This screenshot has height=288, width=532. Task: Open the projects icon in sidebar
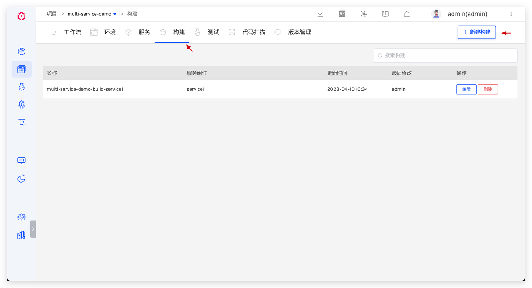[x=22, y=69]
